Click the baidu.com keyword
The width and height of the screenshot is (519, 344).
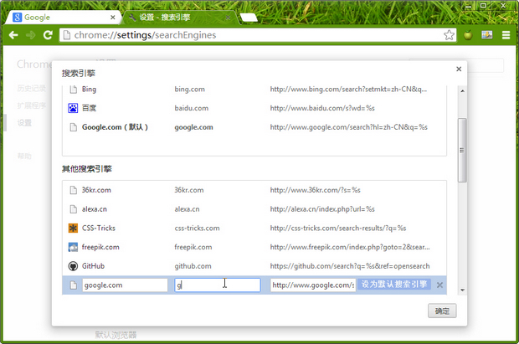click(x=192, y=108)
